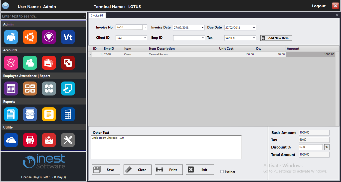Click the Item Description column header
The image size is (341, 182).
coord(183,49)
